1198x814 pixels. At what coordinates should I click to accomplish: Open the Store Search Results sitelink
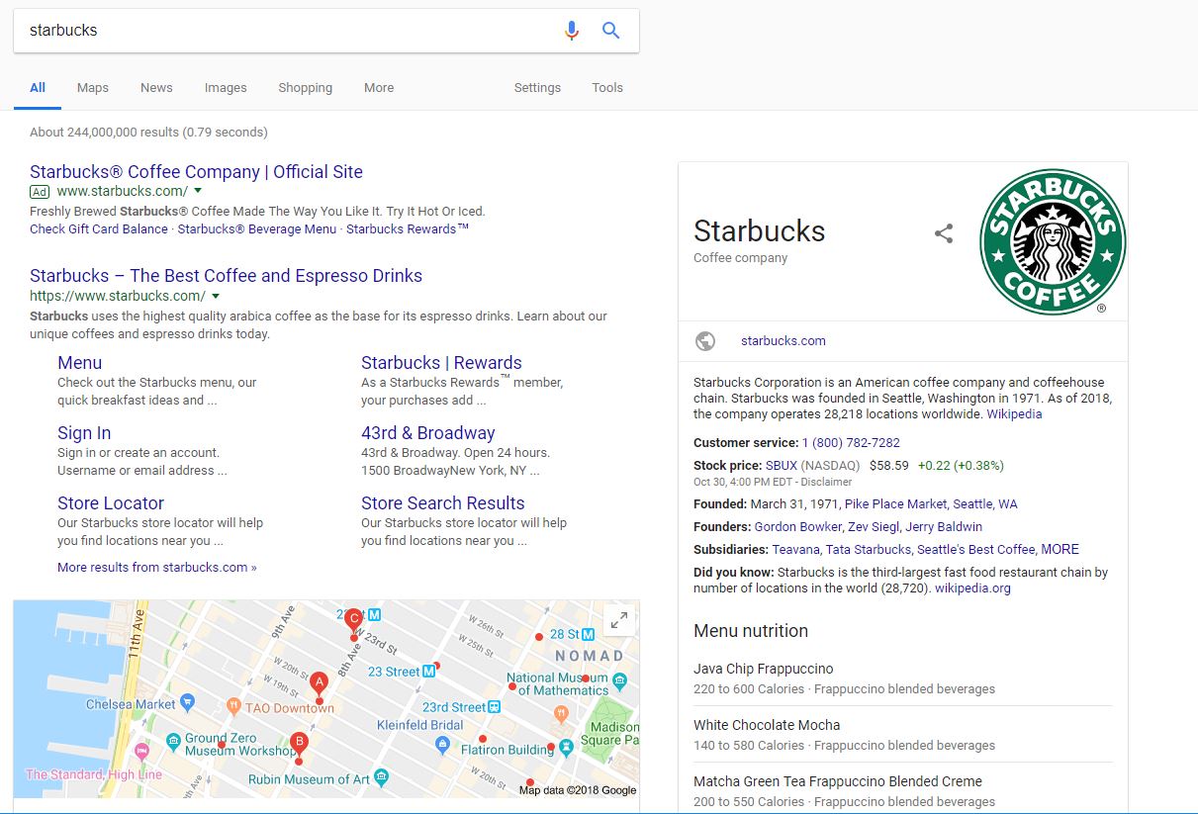click(443, 503)
